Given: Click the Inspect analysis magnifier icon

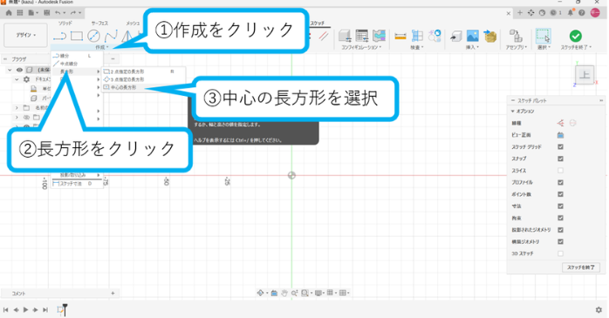Looking at the screenshot, I should pos(435,36).
